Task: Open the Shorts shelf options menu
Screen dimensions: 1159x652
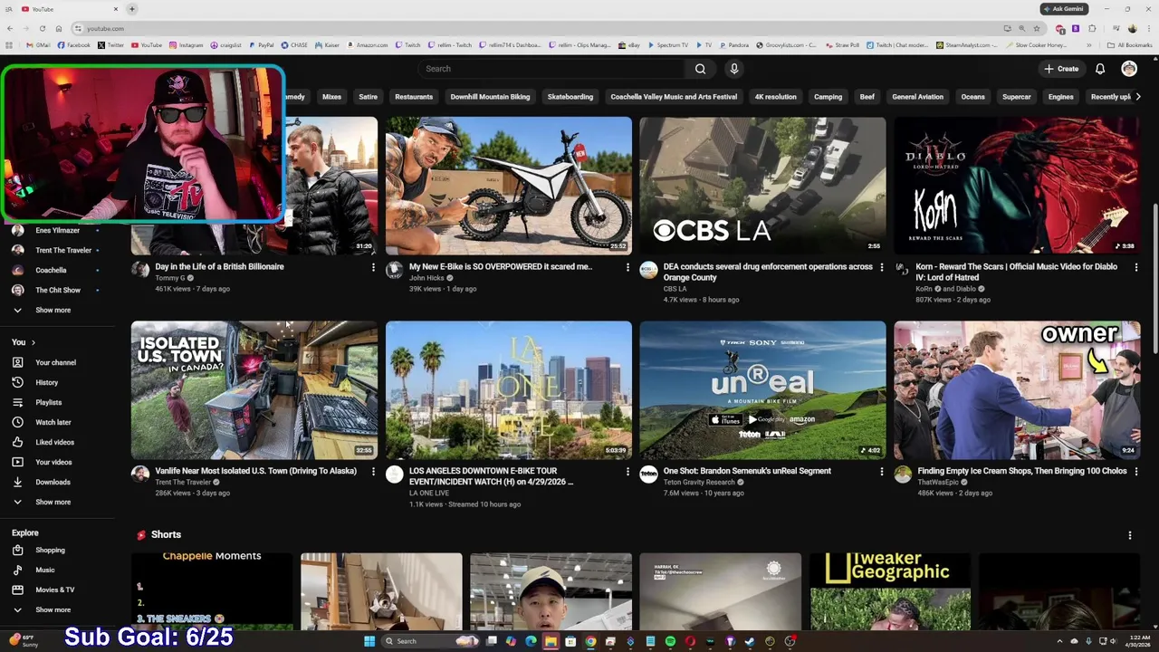Action: coord(1130,535)
